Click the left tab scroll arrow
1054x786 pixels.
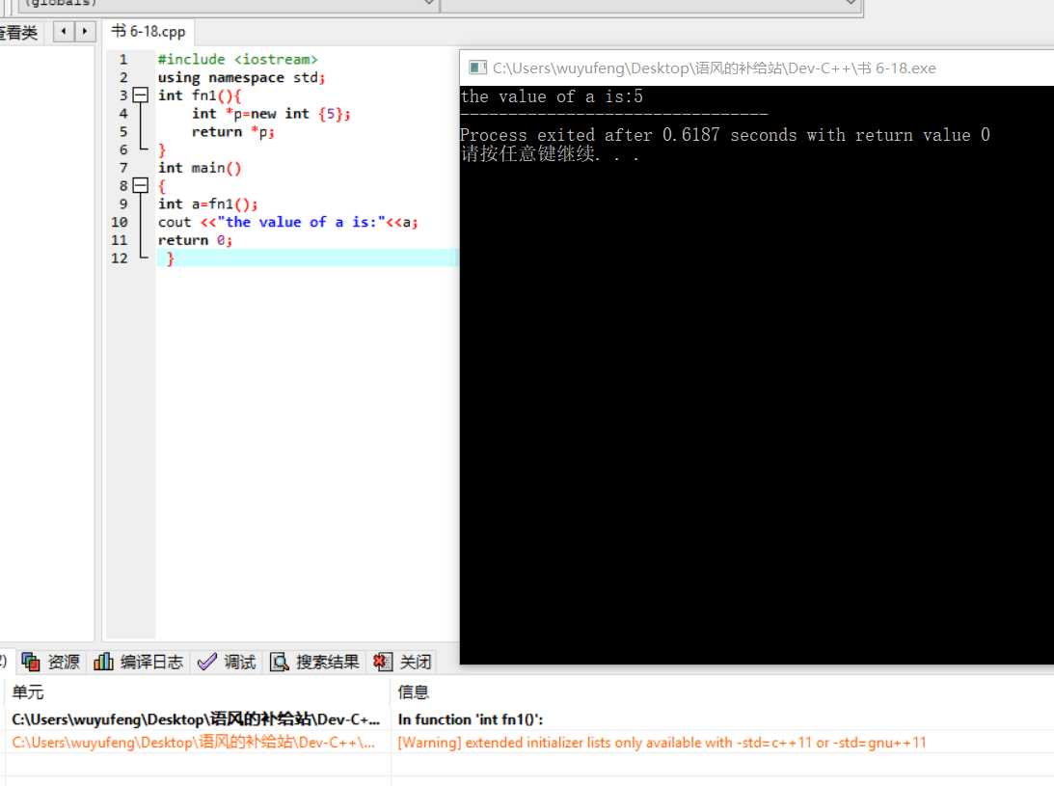64,31
